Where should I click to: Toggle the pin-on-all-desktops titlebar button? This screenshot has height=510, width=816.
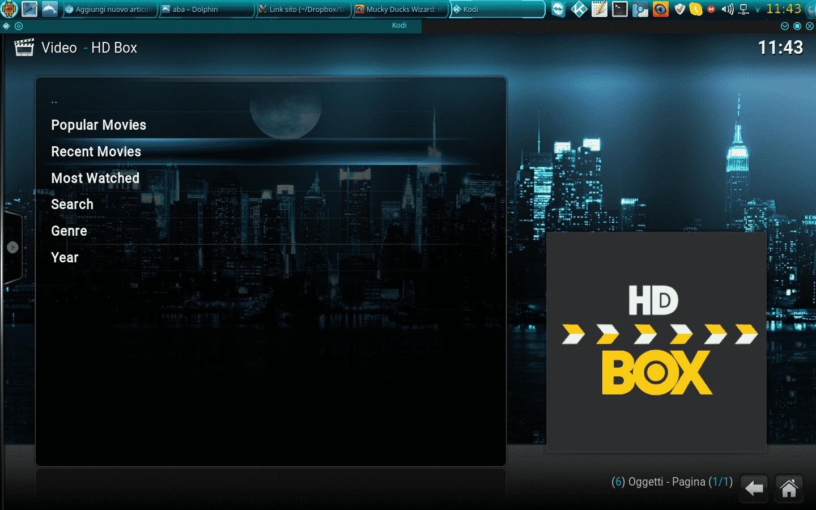pyautogui.click(x=19, y=26)
